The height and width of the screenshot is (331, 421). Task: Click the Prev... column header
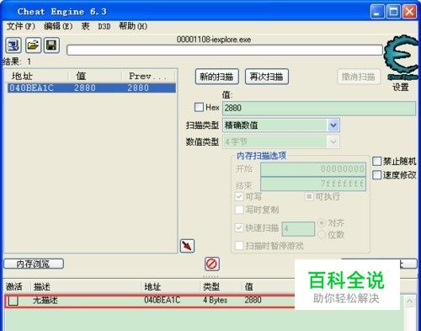point(148,76)
